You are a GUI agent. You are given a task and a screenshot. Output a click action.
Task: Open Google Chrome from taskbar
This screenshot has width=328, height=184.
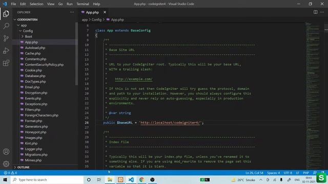click(141, 179)
